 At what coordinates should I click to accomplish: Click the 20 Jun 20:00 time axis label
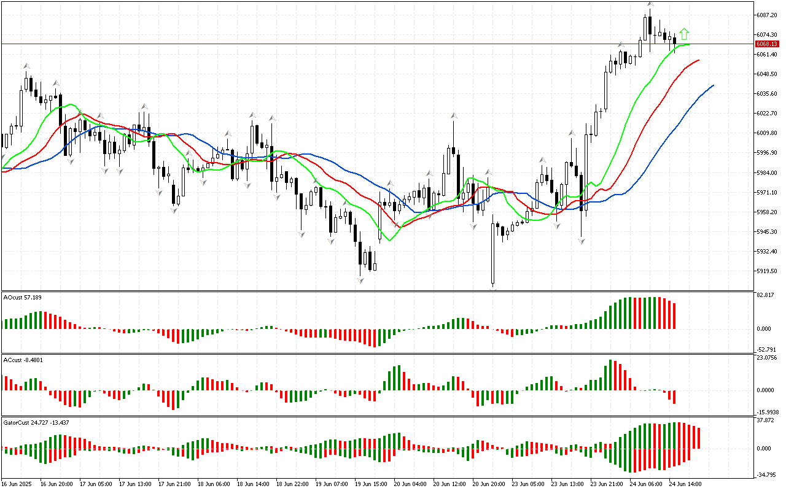488,484
